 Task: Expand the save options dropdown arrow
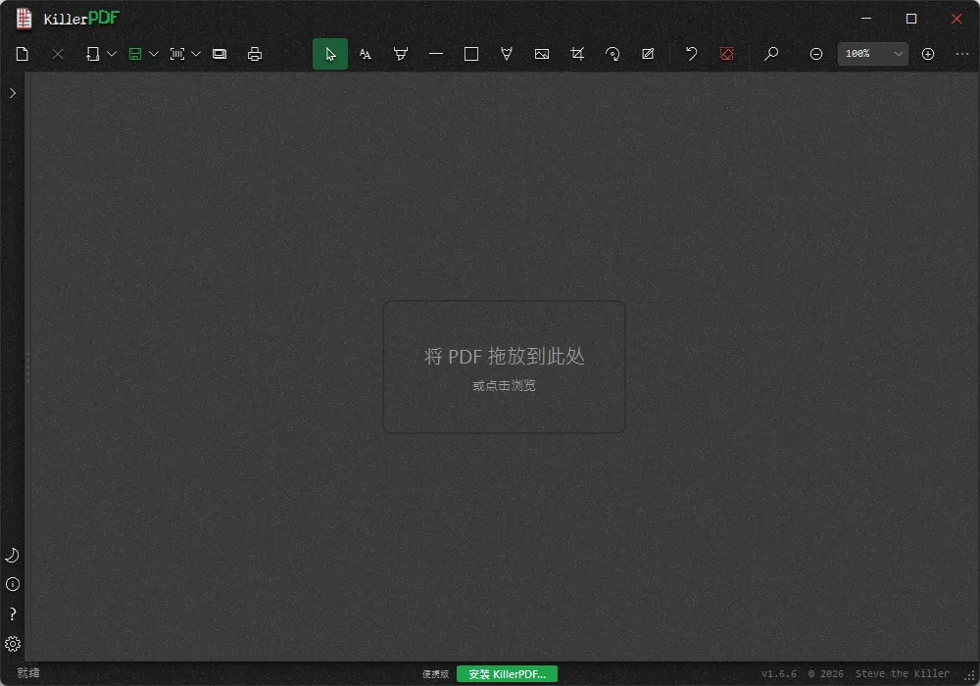tap(154, 54)
